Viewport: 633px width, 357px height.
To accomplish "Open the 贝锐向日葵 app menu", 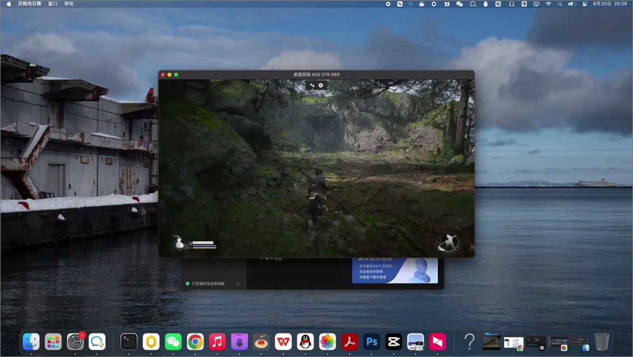I will 30,4.
